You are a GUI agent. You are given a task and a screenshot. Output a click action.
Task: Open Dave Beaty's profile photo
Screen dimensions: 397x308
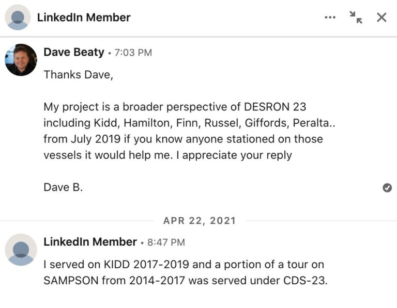click(x=21, y=60)
